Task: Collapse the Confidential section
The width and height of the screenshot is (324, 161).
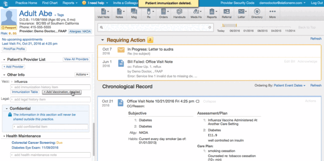Action: (7, 109)
